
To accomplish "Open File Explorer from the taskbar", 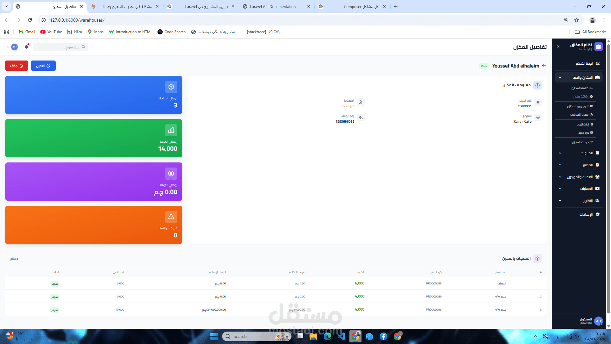I will pyautogui.click(x=313, y=336).
